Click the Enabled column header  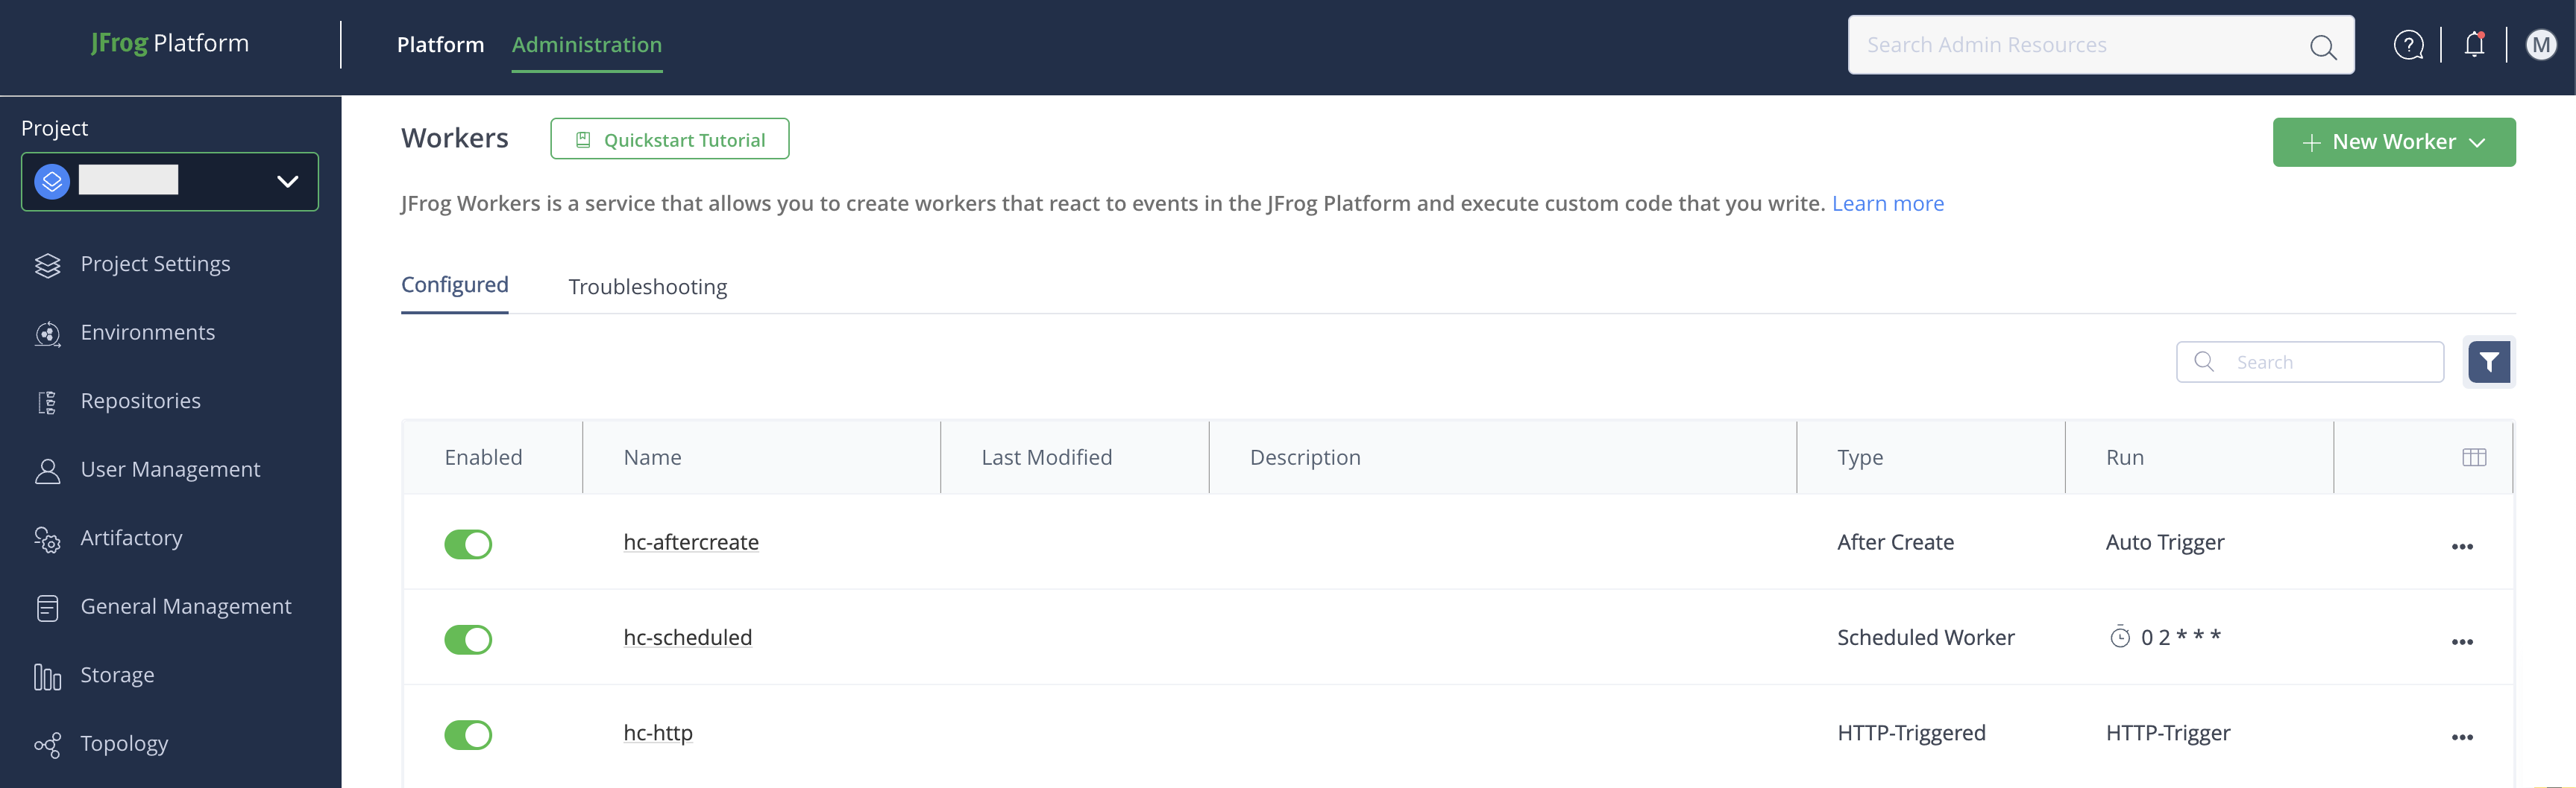[483, 457]
